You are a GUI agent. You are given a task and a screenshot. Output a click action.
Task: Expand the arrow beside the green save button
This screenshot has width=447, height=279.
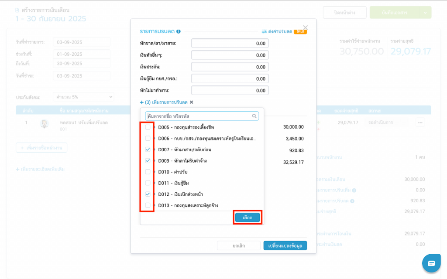pyautogui.click(x=425, y=13)
